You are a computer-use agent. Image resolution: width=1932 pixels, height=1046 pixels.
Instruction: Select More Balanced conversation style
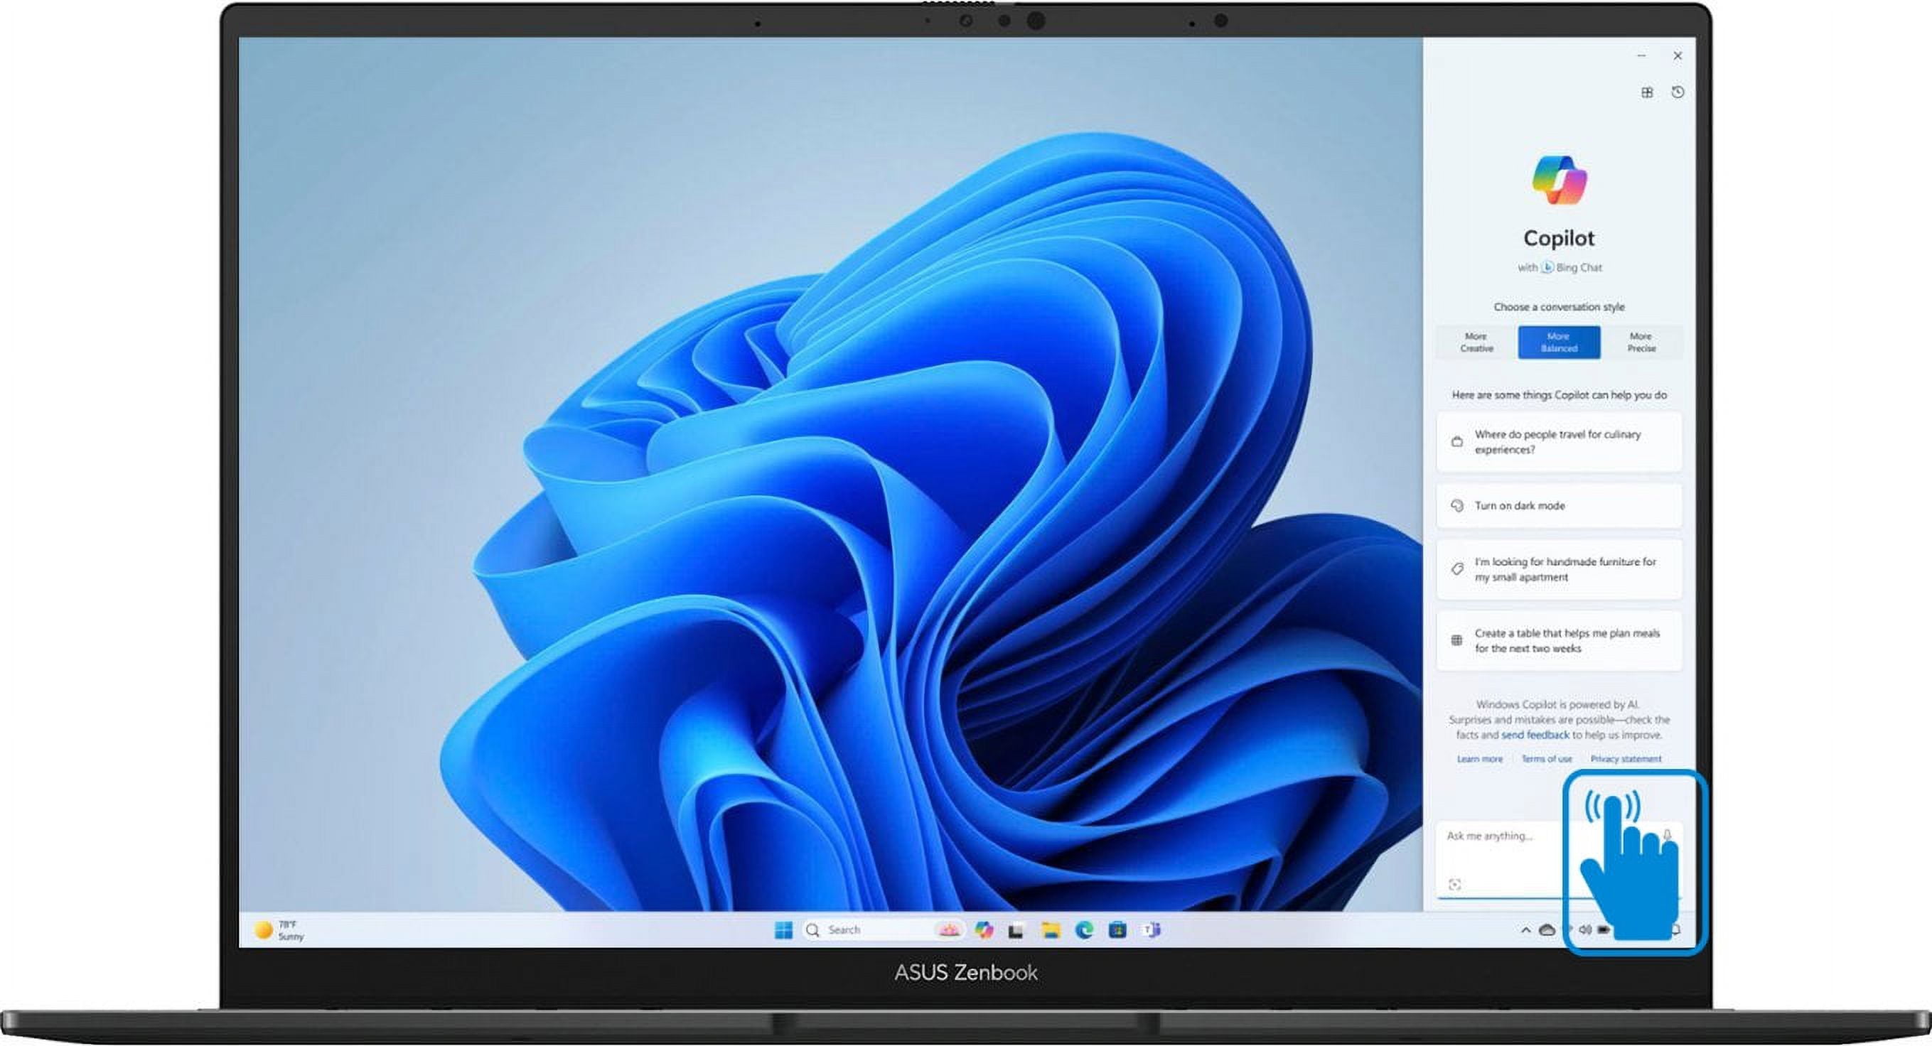pos(1559,343)
